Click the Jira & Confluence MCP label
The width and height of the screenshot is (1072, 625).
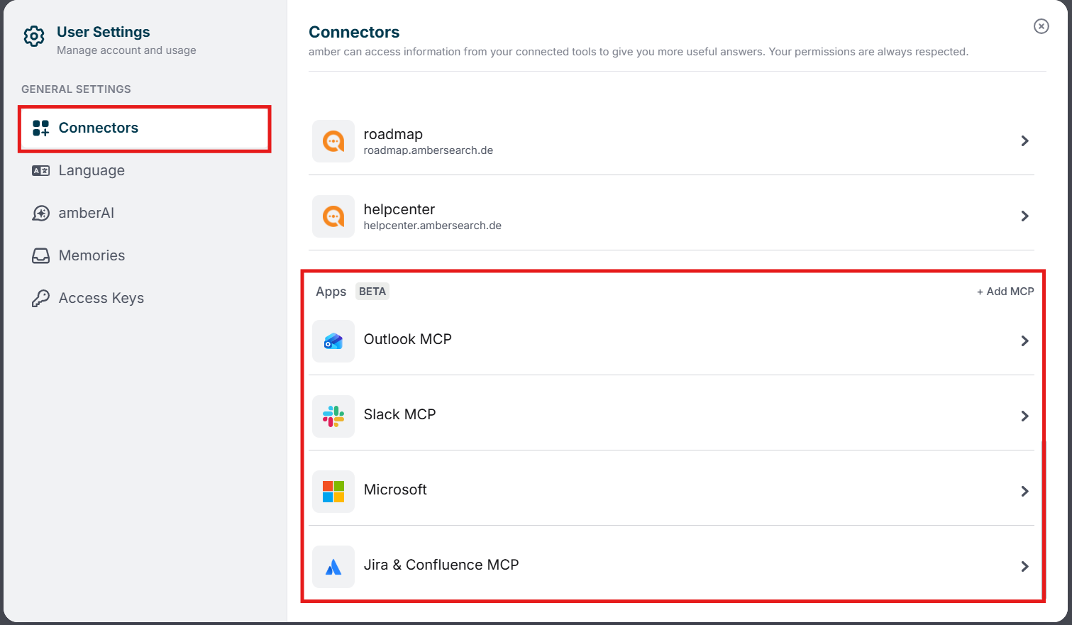441,565
